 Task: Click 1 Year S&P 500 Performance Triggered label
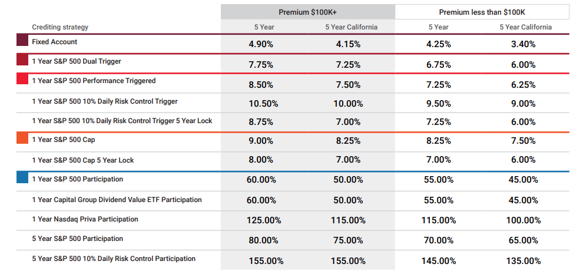pyautogui.click(x=94, y=81)
